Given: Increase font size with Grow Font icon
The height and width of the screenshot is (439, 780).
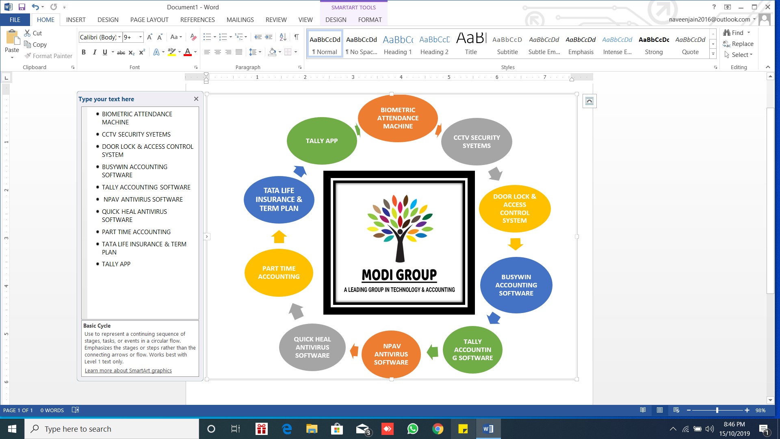Looking at the screenshot, I should tap(149, 37).
